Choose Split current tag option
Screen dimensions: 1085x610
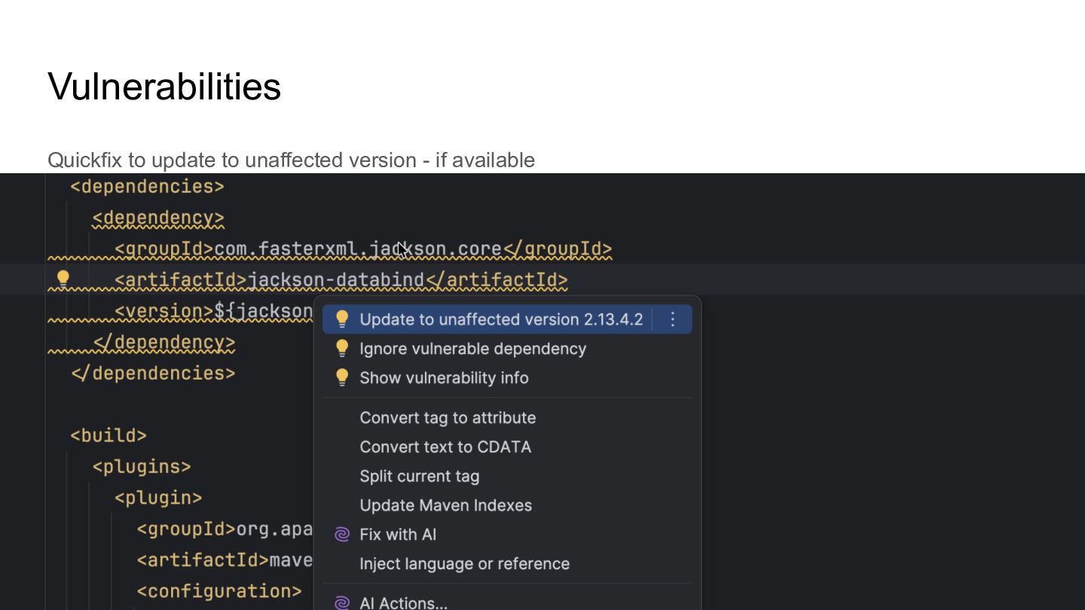click(x=419, y=477)
